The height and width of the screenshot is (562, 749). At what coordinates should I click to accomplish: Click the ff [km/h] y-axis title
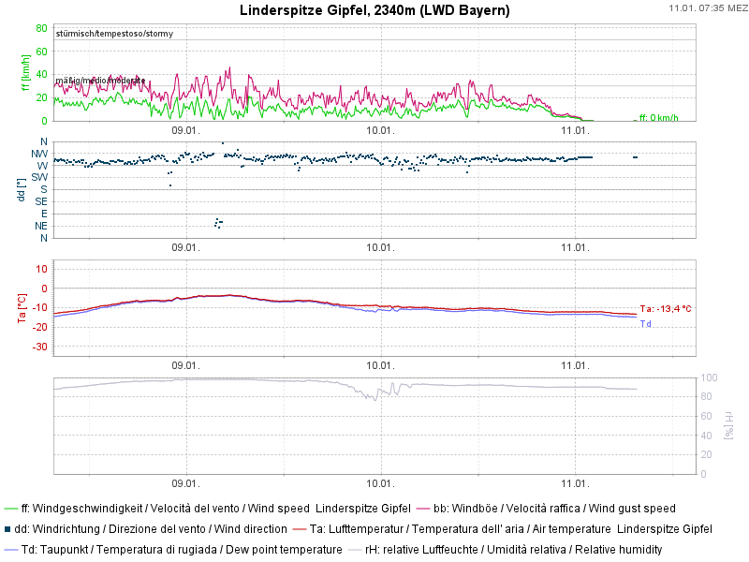coord(25,73)
